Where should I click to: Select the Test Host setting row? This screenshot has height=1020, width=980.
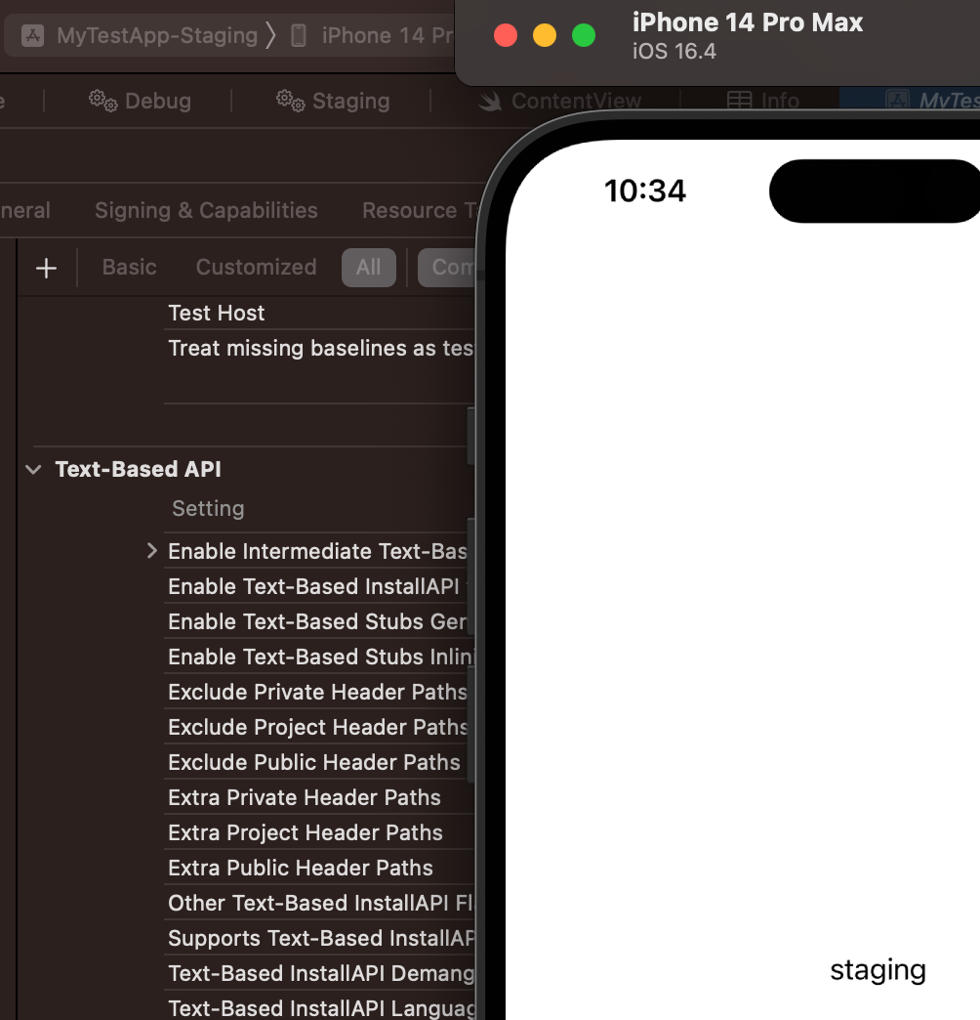318,313
